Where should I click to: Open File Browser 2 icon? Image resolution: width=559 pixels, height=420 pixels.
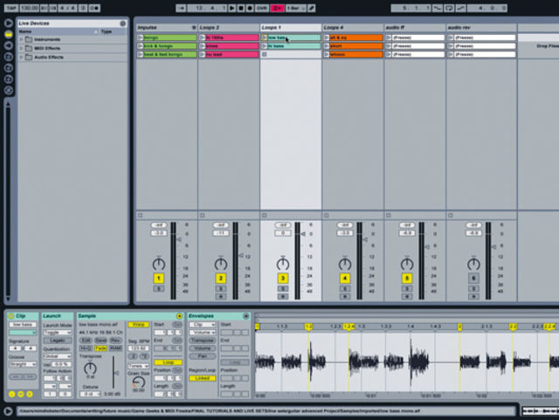click(9, 68)
